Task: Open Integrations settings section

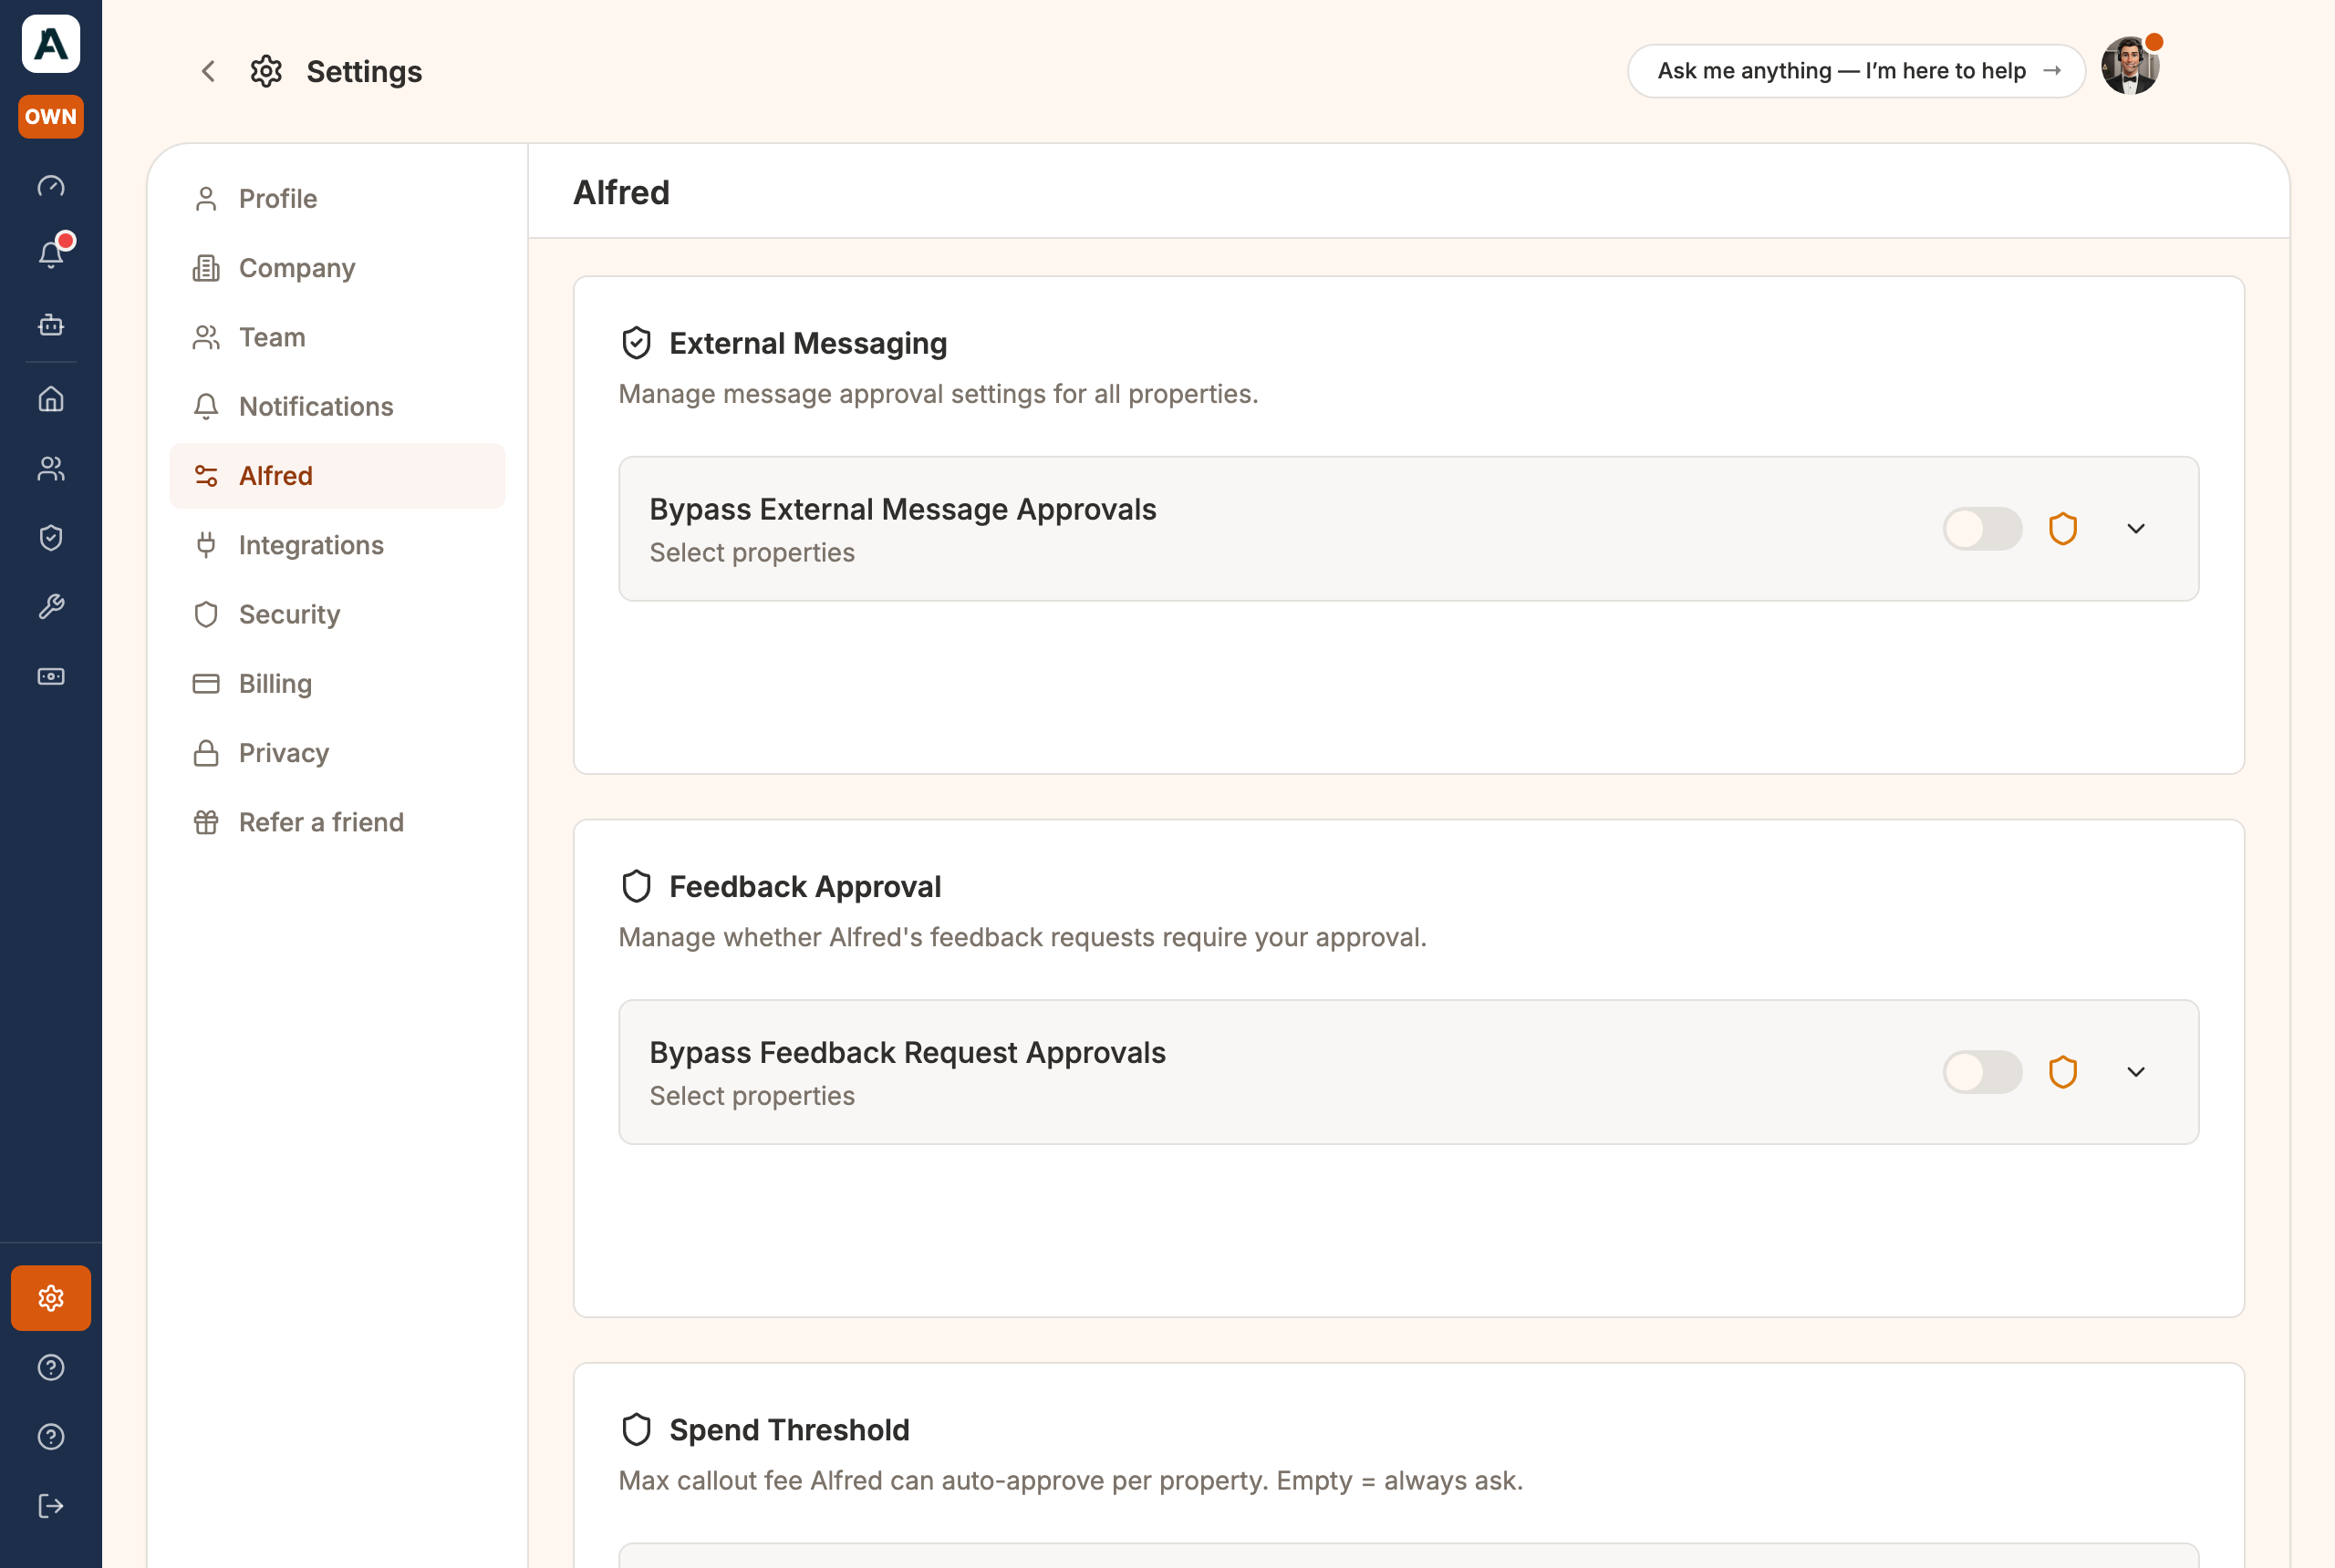Action: coord(337,545)
